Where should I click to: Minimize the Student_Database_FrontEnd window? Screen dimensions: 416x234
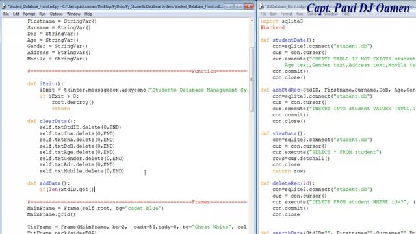coord(229,6)
